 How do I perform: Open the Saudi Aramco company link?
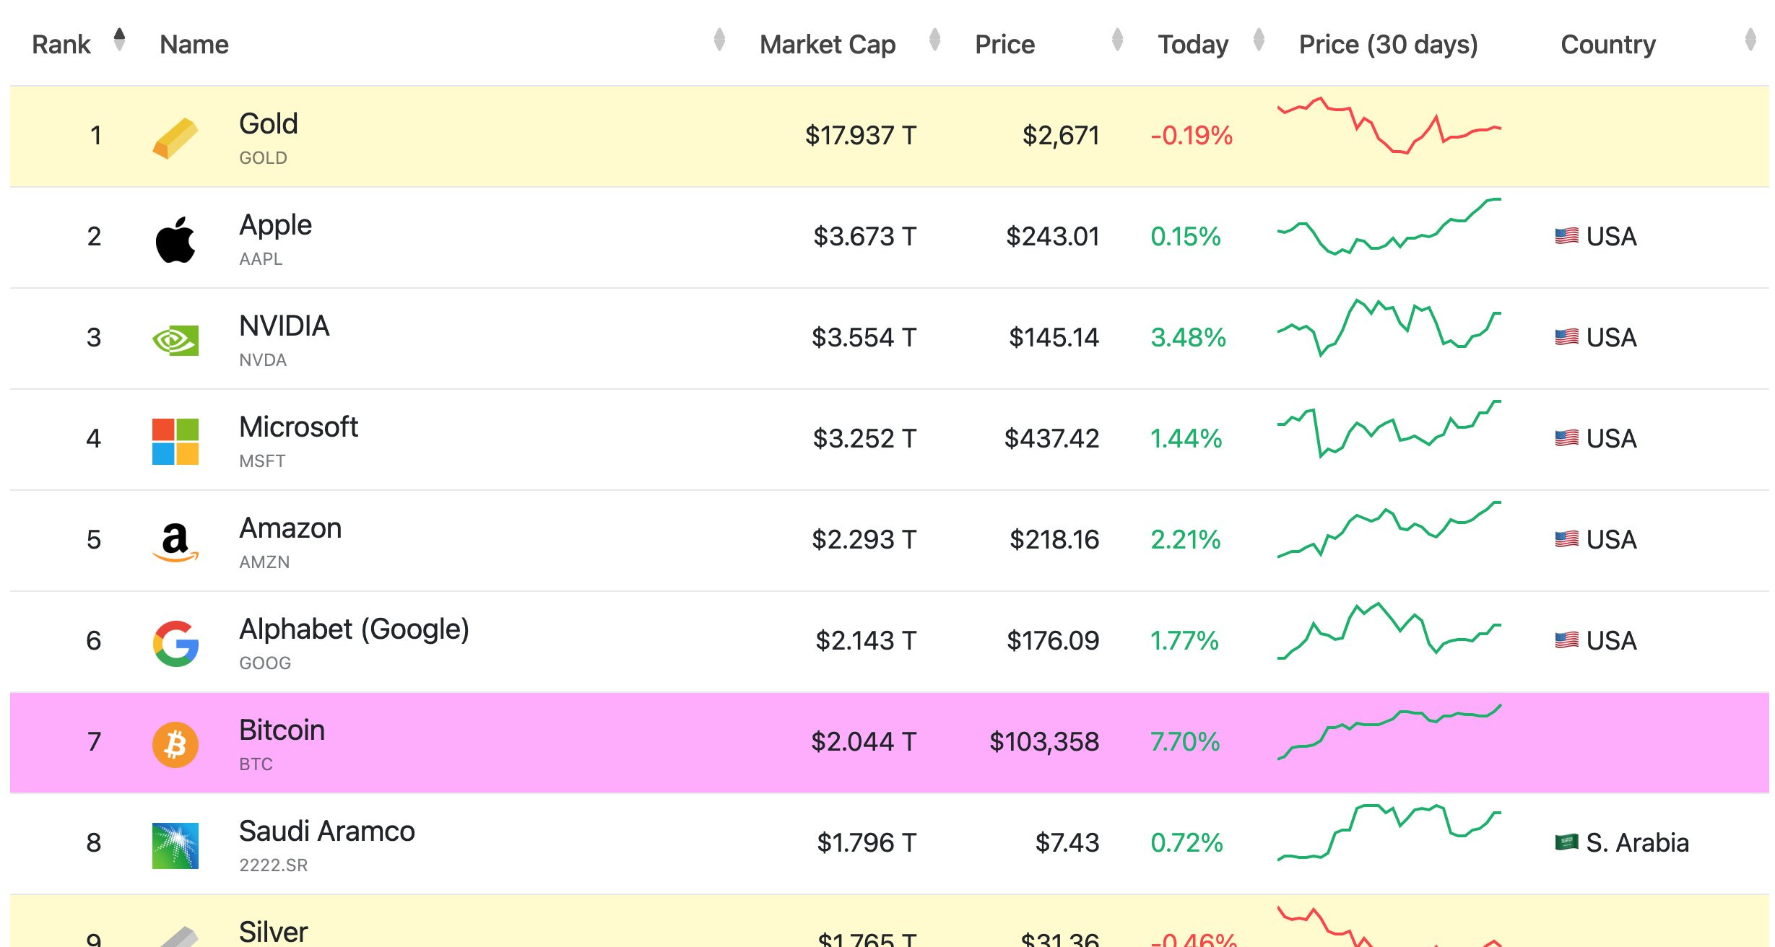[327, 832]
